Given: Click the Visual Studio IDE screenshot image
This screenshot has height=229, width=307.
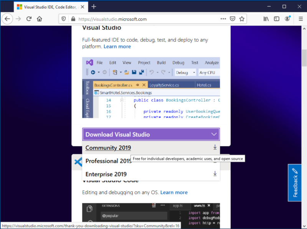Looking at the screenshot, I should 151,87.
